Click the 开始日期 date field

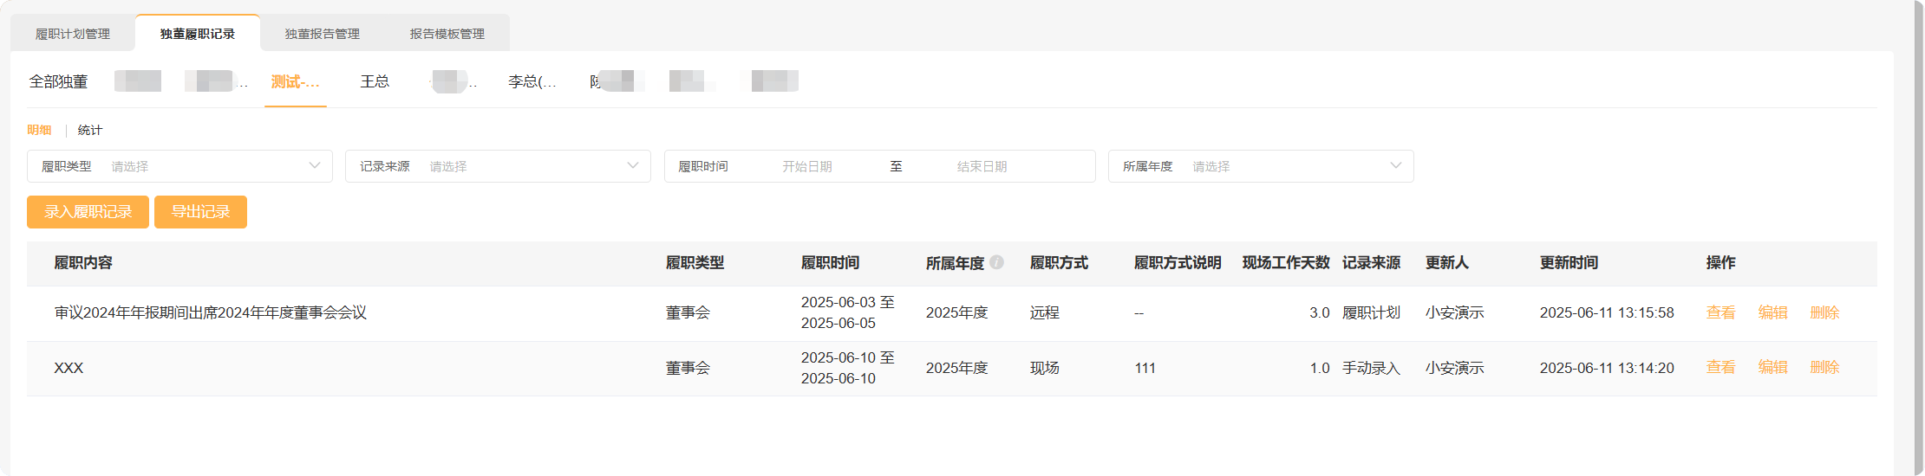[x=807, y=166]
